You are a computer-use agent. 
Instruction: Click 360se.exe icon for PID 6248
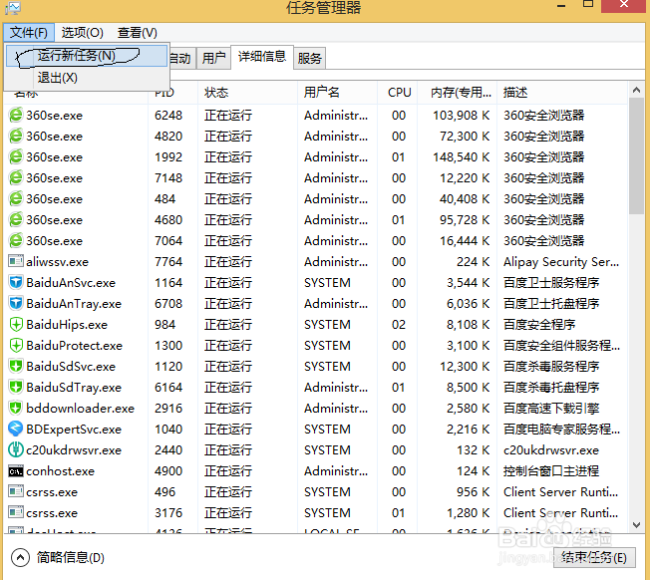point(16,115)
